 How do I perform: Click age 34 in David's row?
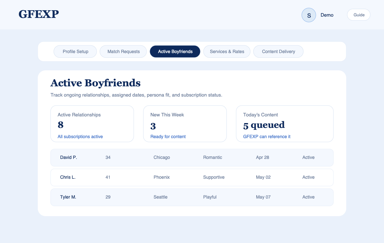click(108, 157)
